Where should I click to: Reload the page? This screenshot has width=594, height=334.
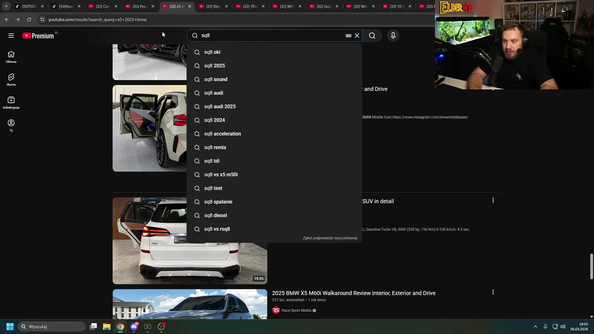tap(29, 19)
